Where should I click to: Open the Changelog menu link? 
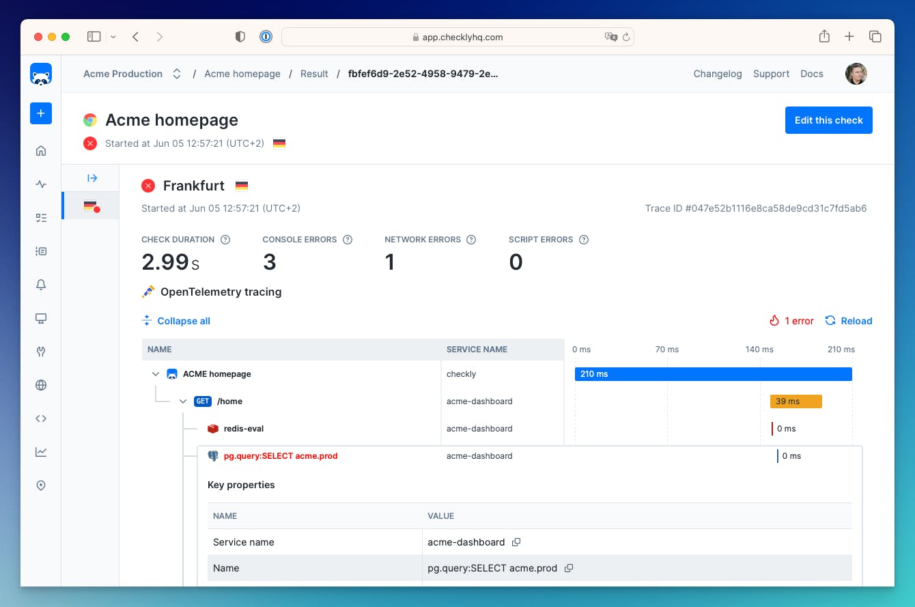717,74
